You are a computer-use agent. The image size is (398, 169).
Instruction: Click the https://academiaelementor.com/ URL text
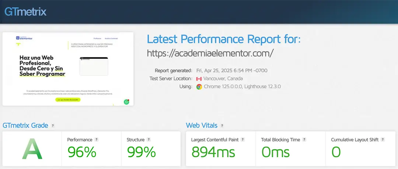(210, 53)
